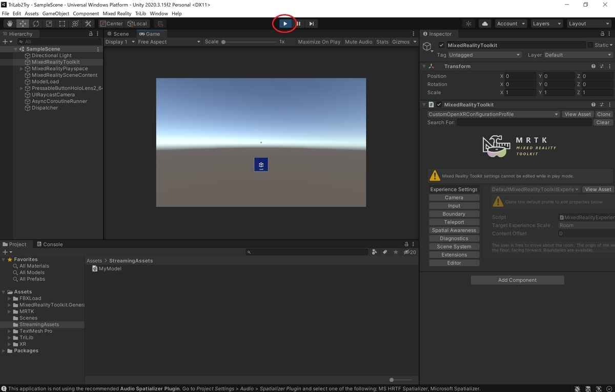
Task: Open the TriLib menu
Action: (x=141, y=13)
